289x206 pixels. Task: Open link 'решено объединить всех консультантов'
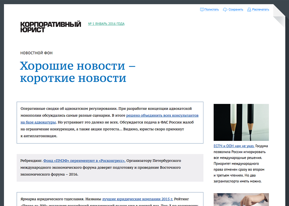[x=162, y=116]
